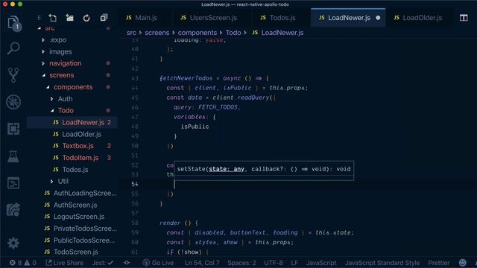Click src in the breadcrumb
The height and width of the screenshot is (268, 477).
[x=131, y=33]
